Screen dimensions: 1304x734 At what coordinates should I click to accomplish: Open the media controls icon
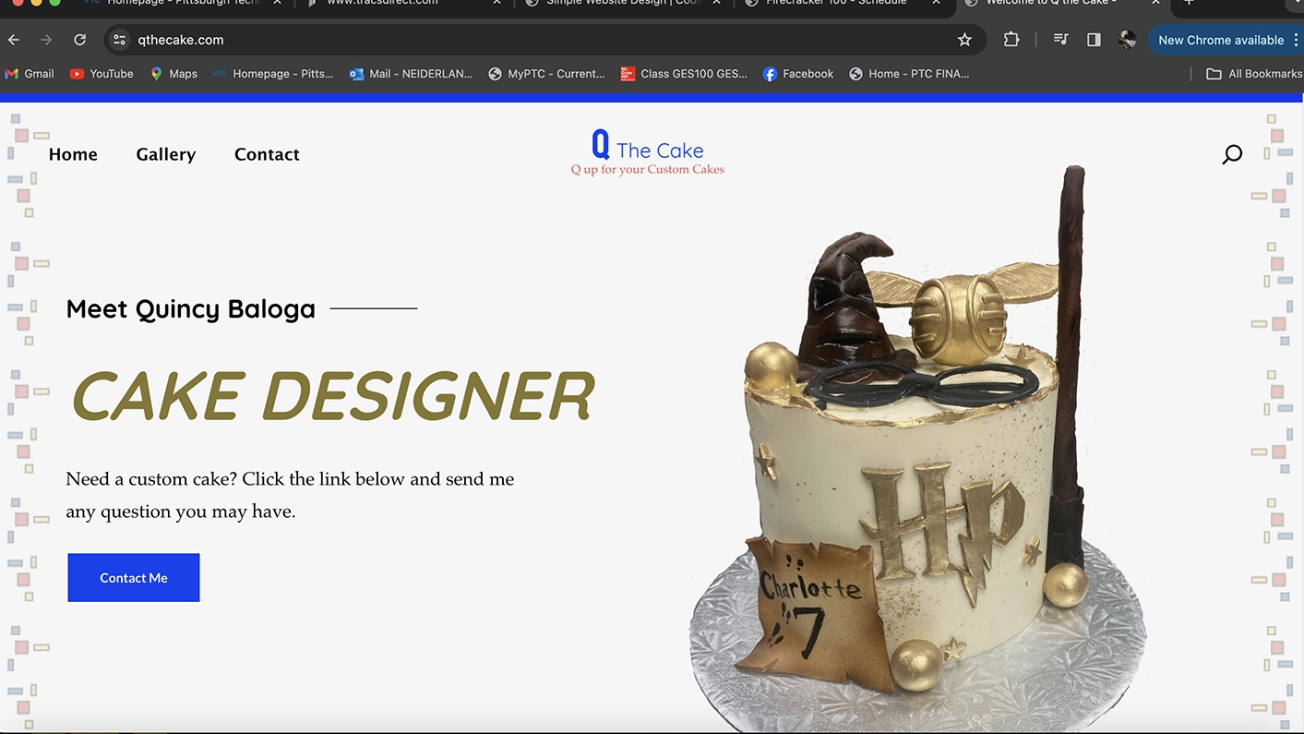coord(1059,40)
